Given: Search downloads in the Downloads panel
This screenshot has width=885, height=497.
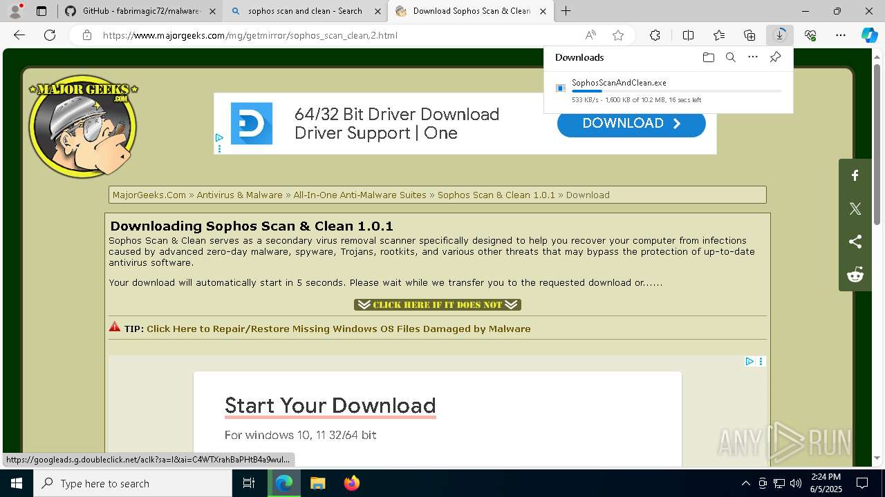Looking at the screenshot, I should [731, 57].
